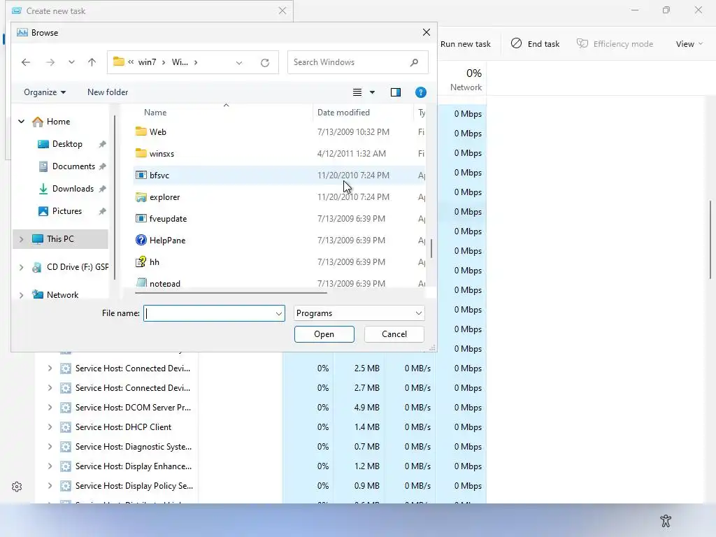
Task: Click the horizontal scrollbar of file list
Action: click(231, 293)
